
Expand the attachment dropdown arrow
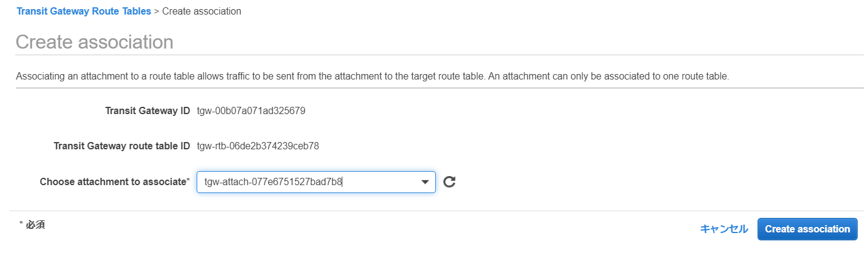click(x=426, y=181)
